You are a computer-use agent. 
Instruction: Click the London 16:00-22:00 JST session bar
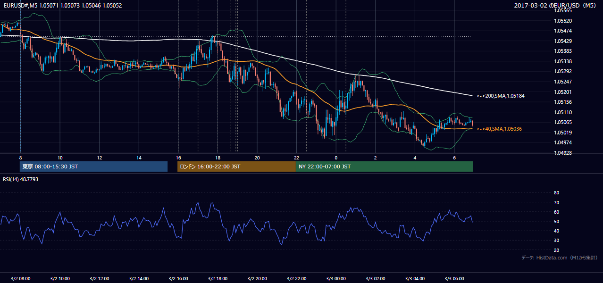point(236,166)
